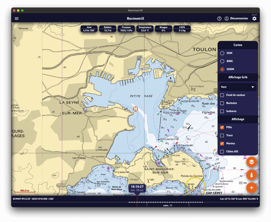Image resolution: width=271 pixels, height=222 pixels.
Task: Enable the Barbules checkbox
Action: (x=222, y=103)
